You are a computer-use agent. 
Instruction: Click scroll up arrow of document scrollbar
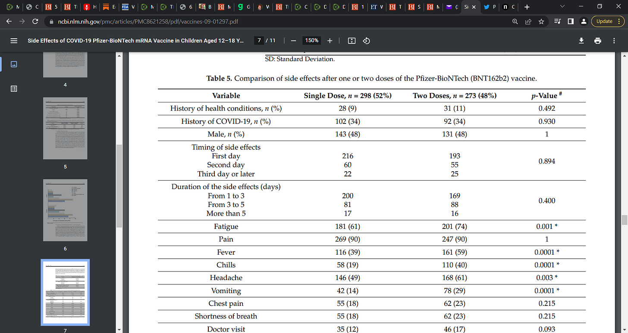point(624,55)
